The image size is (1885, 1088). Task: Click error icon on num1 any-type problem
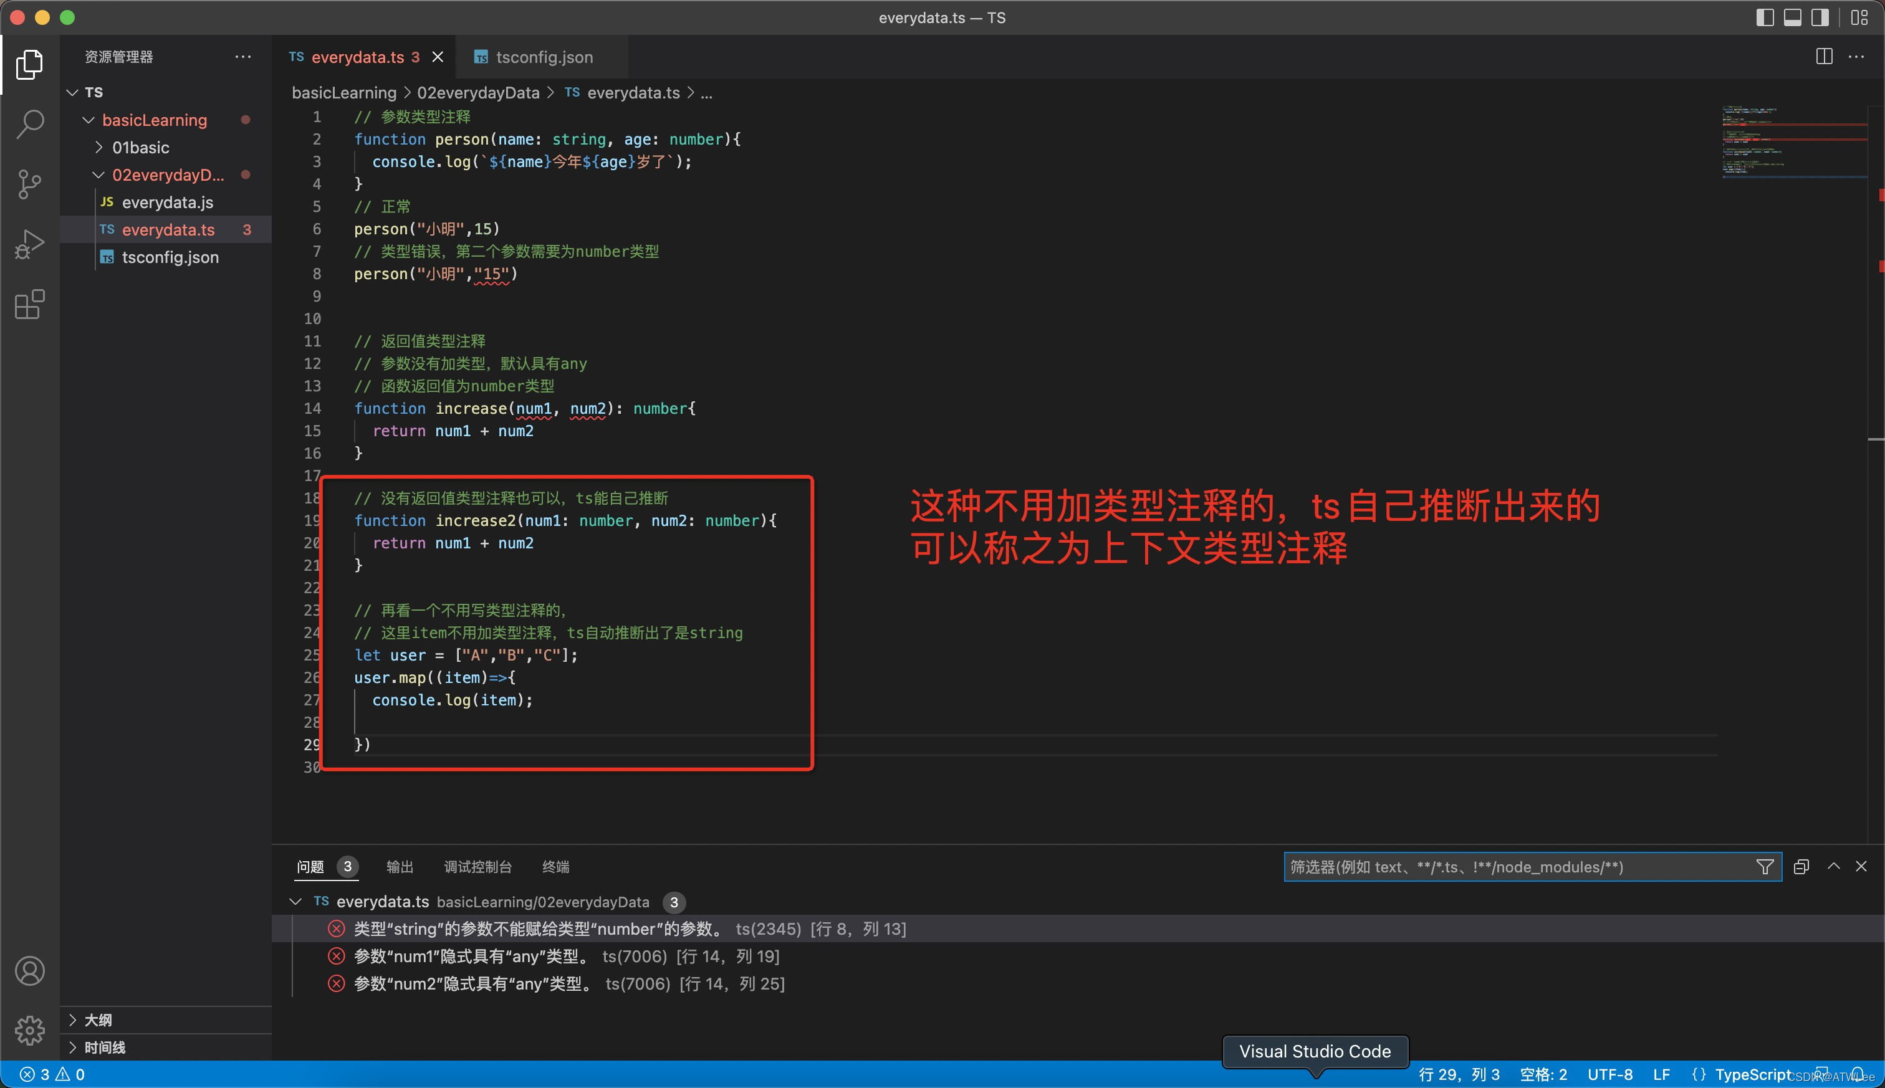337,957
